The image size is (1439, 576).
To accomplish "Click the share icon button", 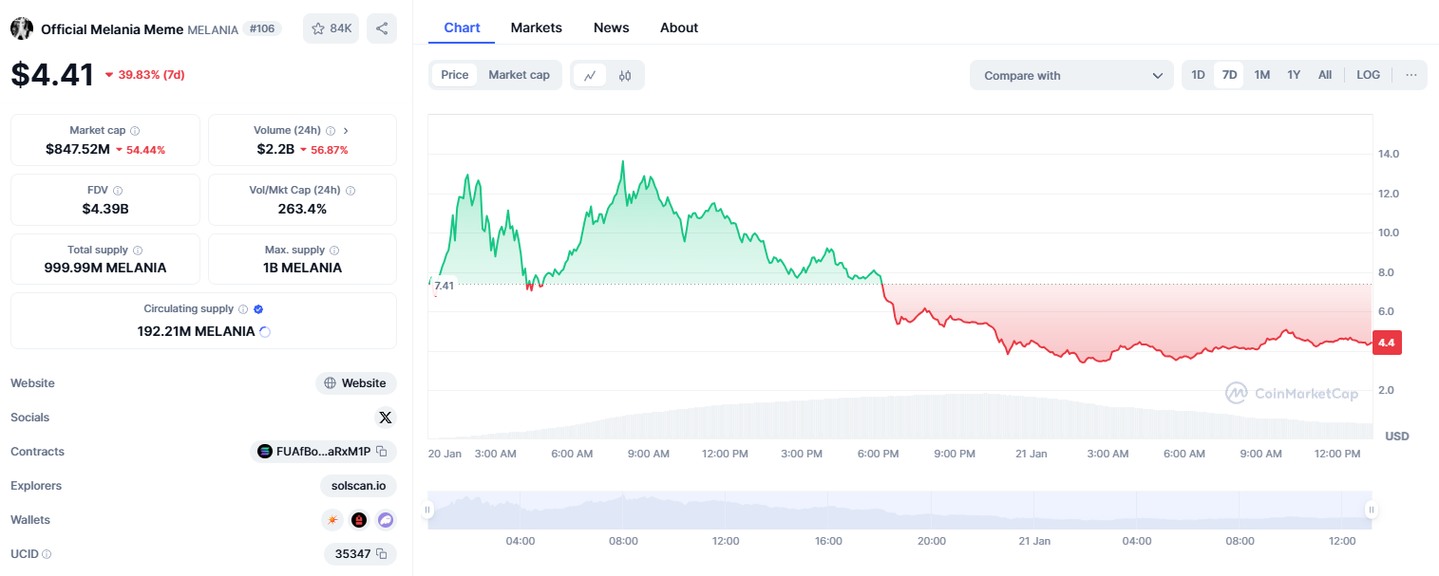I will [x=382, y=28].
